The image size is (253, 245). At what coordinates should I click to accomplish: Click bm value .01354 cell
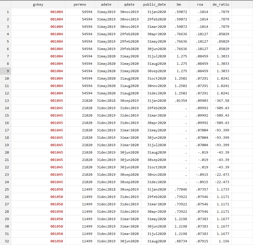coord(179,101)
